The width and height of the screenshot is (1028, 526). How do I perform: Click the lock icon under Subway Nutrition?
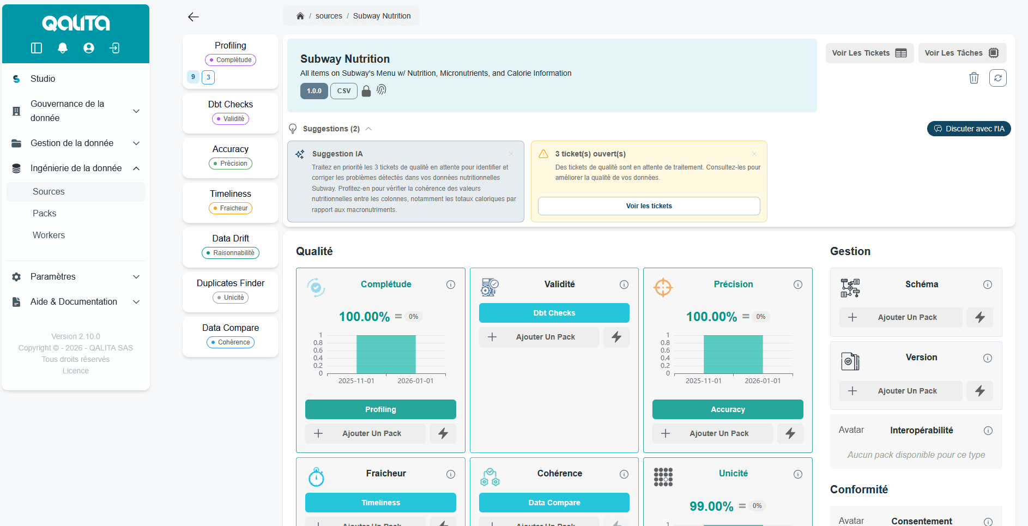pos(366,91)
